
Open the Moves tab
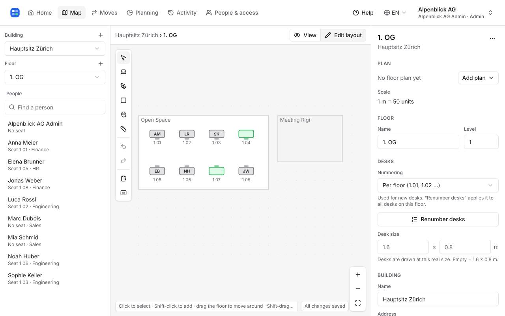pos(104,13)
